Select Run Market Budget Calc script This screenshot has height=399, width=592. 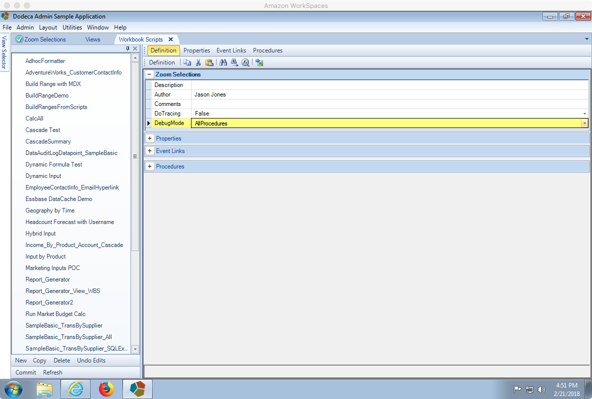pos(55,313)
